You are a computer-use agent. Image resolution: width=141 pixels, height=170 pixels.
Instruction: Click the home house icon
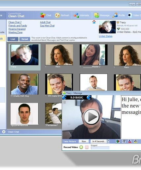[x=94, y=22]
